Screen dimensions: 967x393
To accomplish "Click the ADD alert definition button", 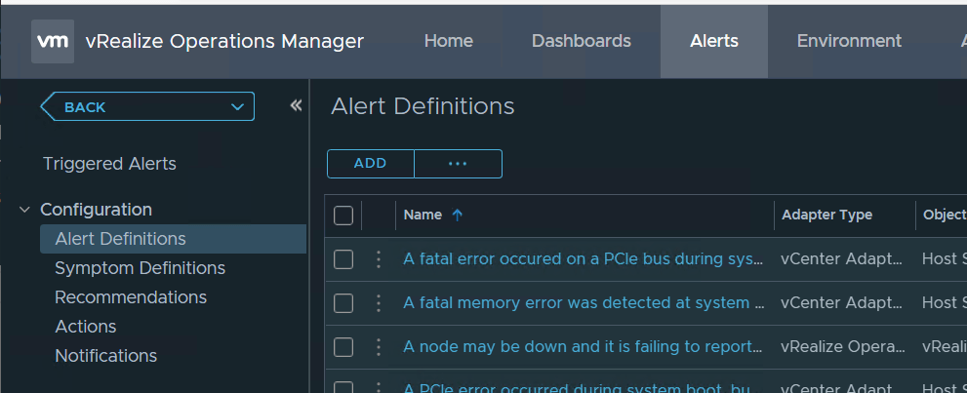I will click(x=370, y=164).
